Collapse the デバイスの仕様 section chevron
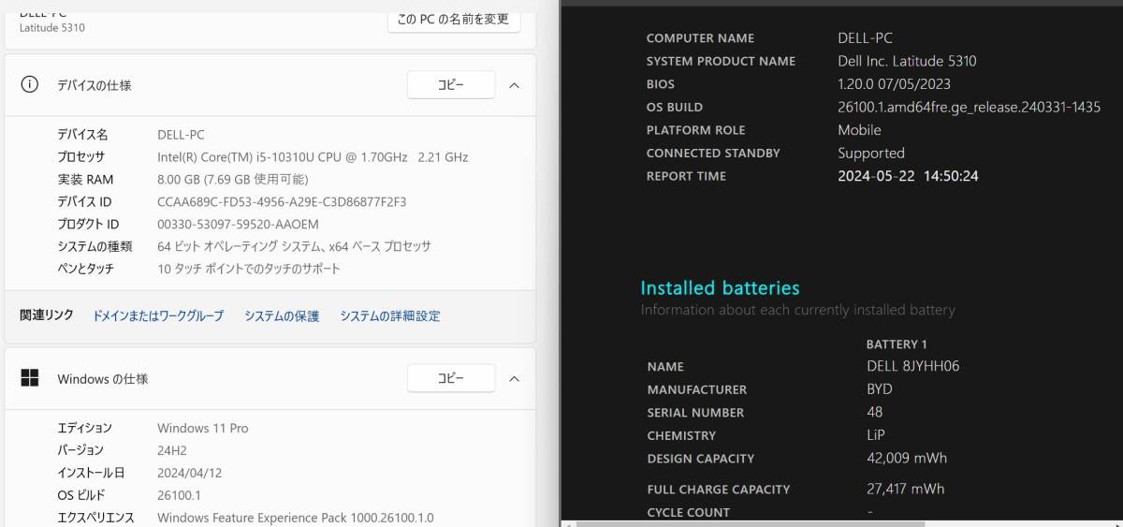This screenshot has height=527, width=1123. click(514, 85)
